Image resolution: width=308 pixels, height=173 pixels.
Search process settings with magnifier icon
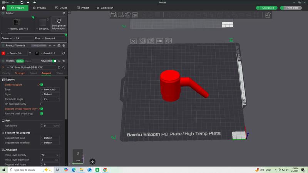click(x=64, y=67)
